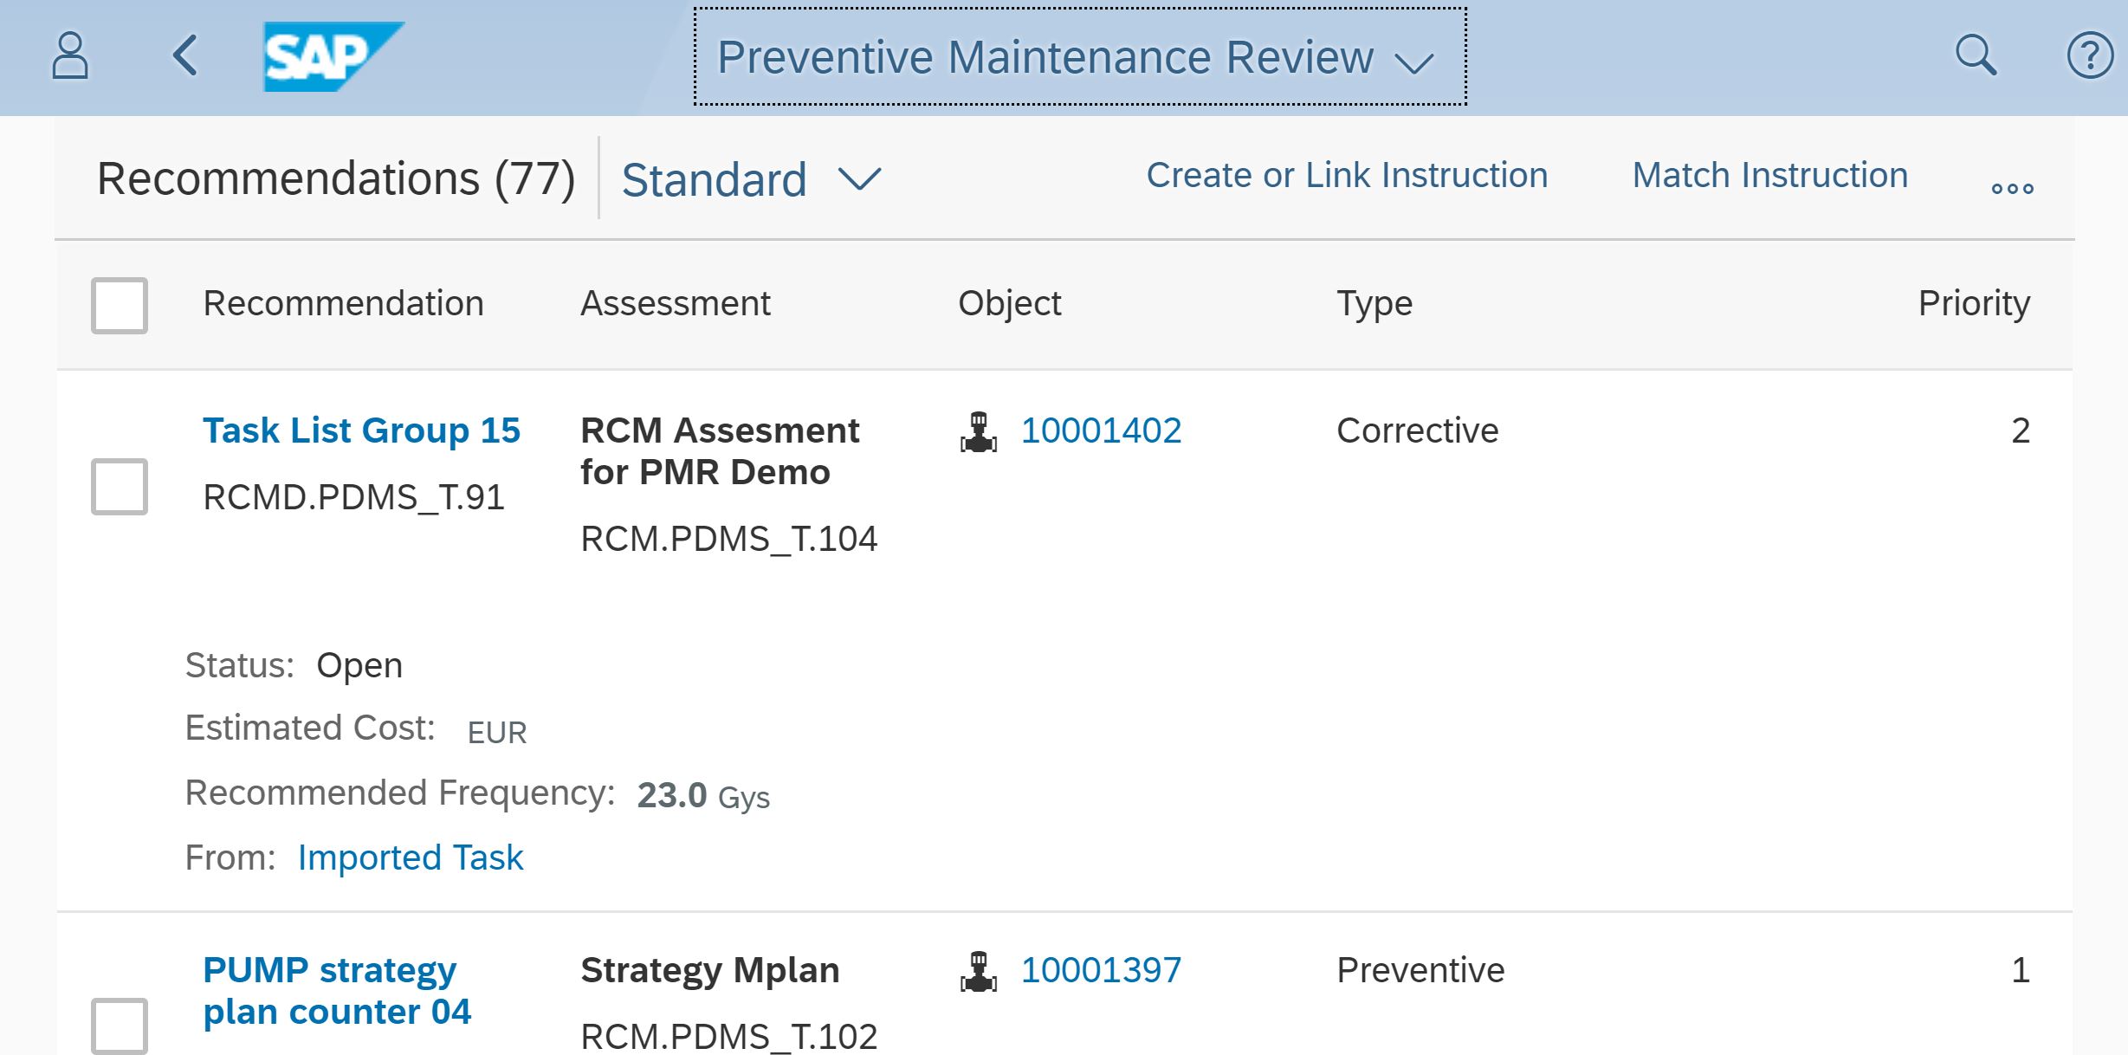Click the Imported Task link
Screen dimensions: 2128x1055
[411, 857]
